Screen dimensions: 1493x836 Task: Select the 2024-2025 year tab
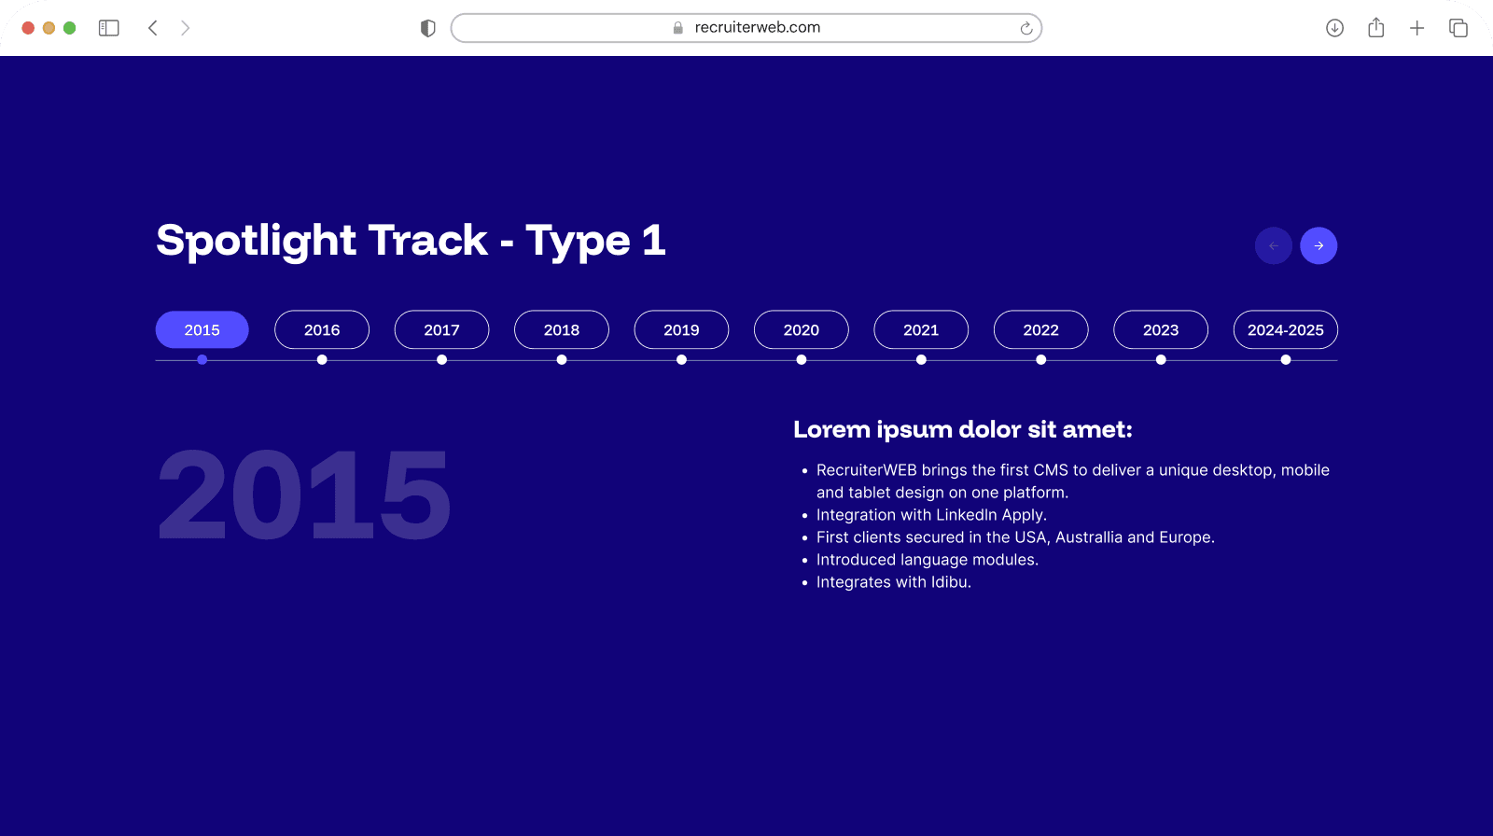click(x=1285, y=329)
